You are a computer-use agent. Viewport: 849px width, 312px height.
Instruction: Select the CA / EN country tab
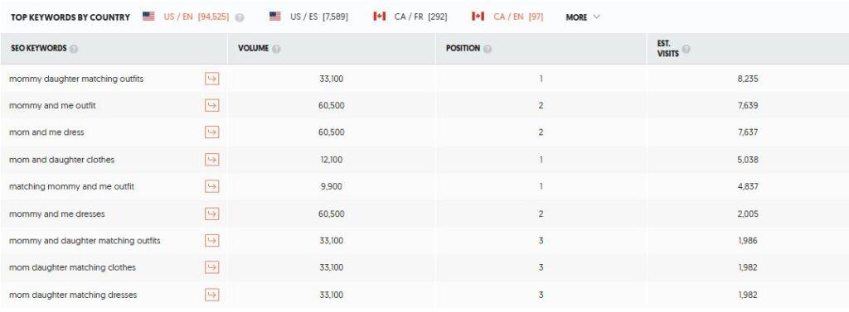tap(507, 17)
